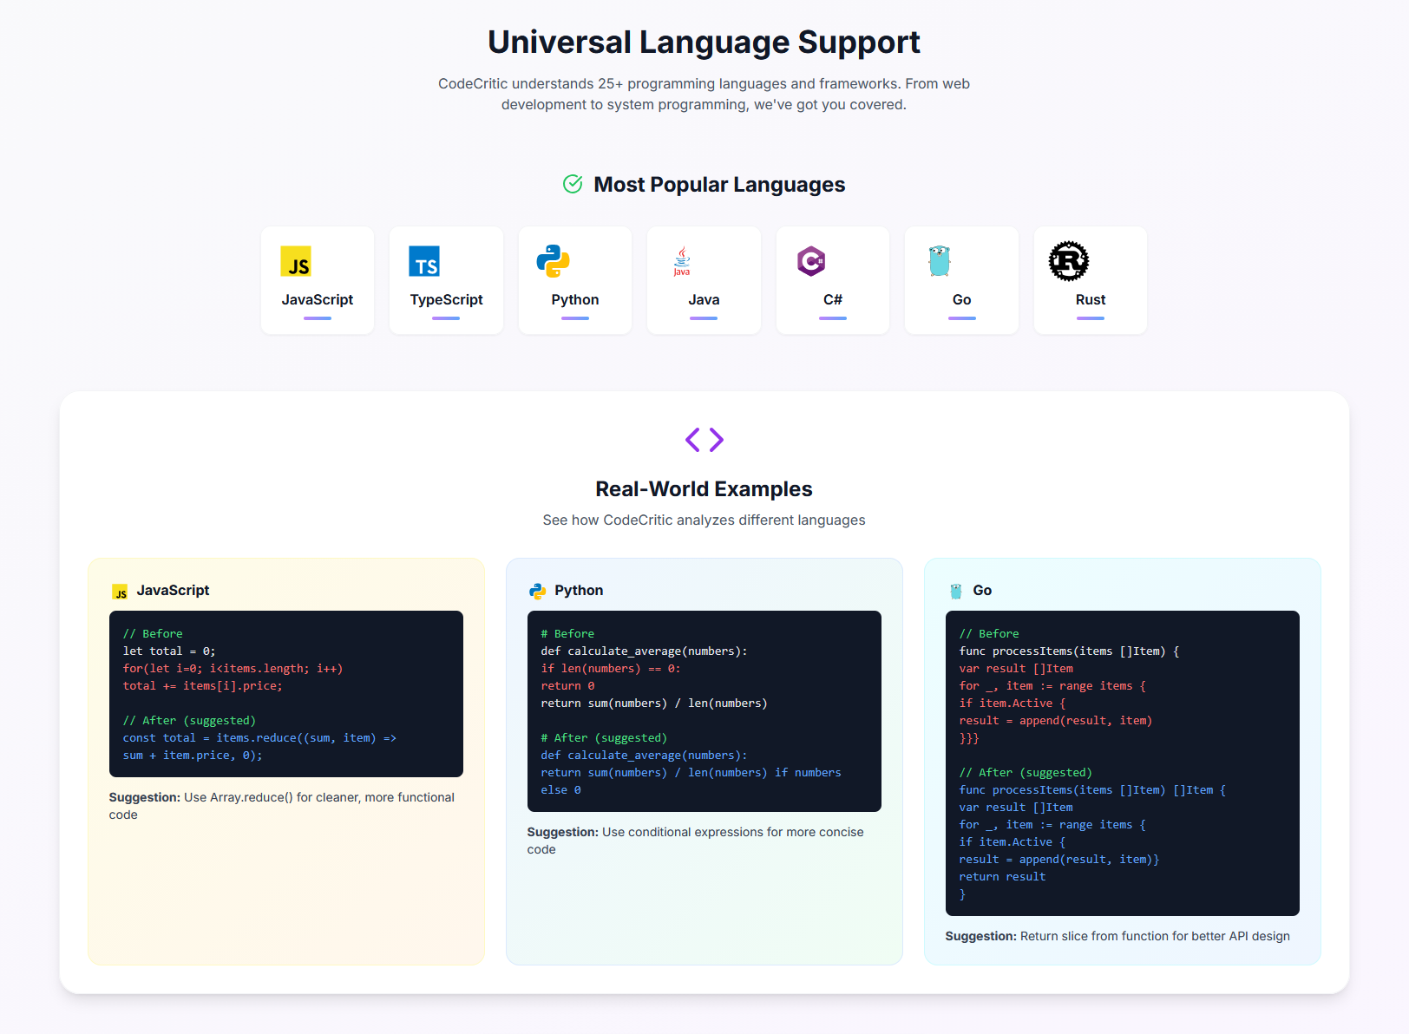Click the Python icon in the Real-World Examples card
This screenshot has height=1034, width=1409.
[539, 590]
